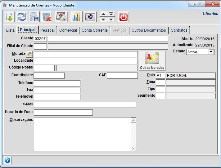221x168 pixels.
Task: Click the email envelope toolbar icon
Action: click(90, 17)
